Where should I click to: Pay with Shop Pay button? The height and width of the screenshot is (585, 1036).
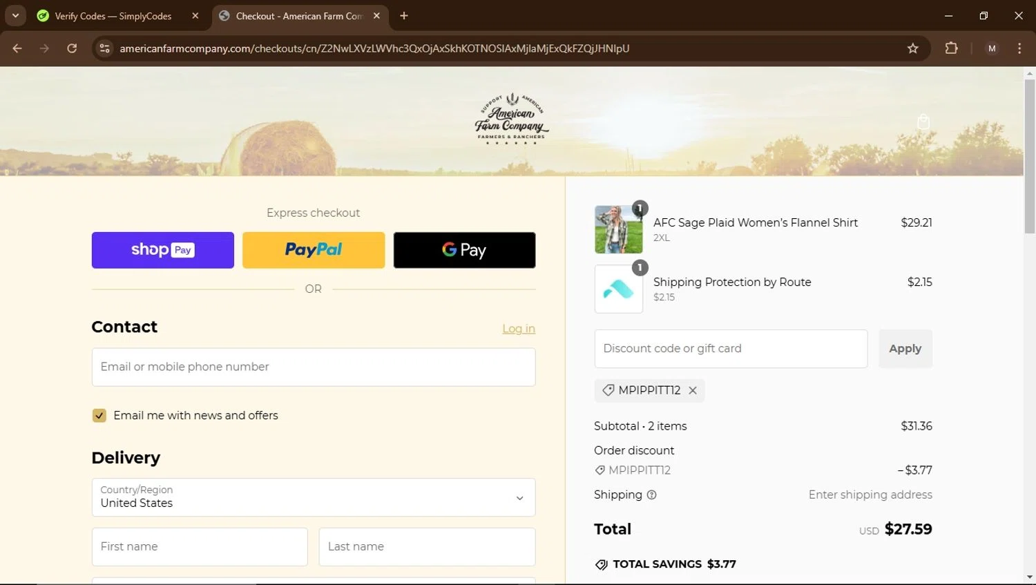163,250
